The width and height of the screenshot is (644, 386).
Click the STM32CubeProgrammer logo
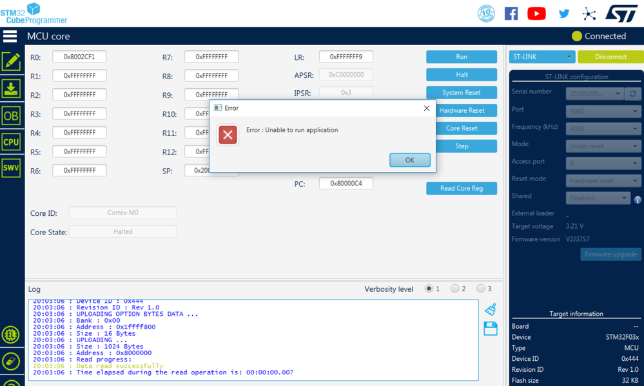point(34,14)
